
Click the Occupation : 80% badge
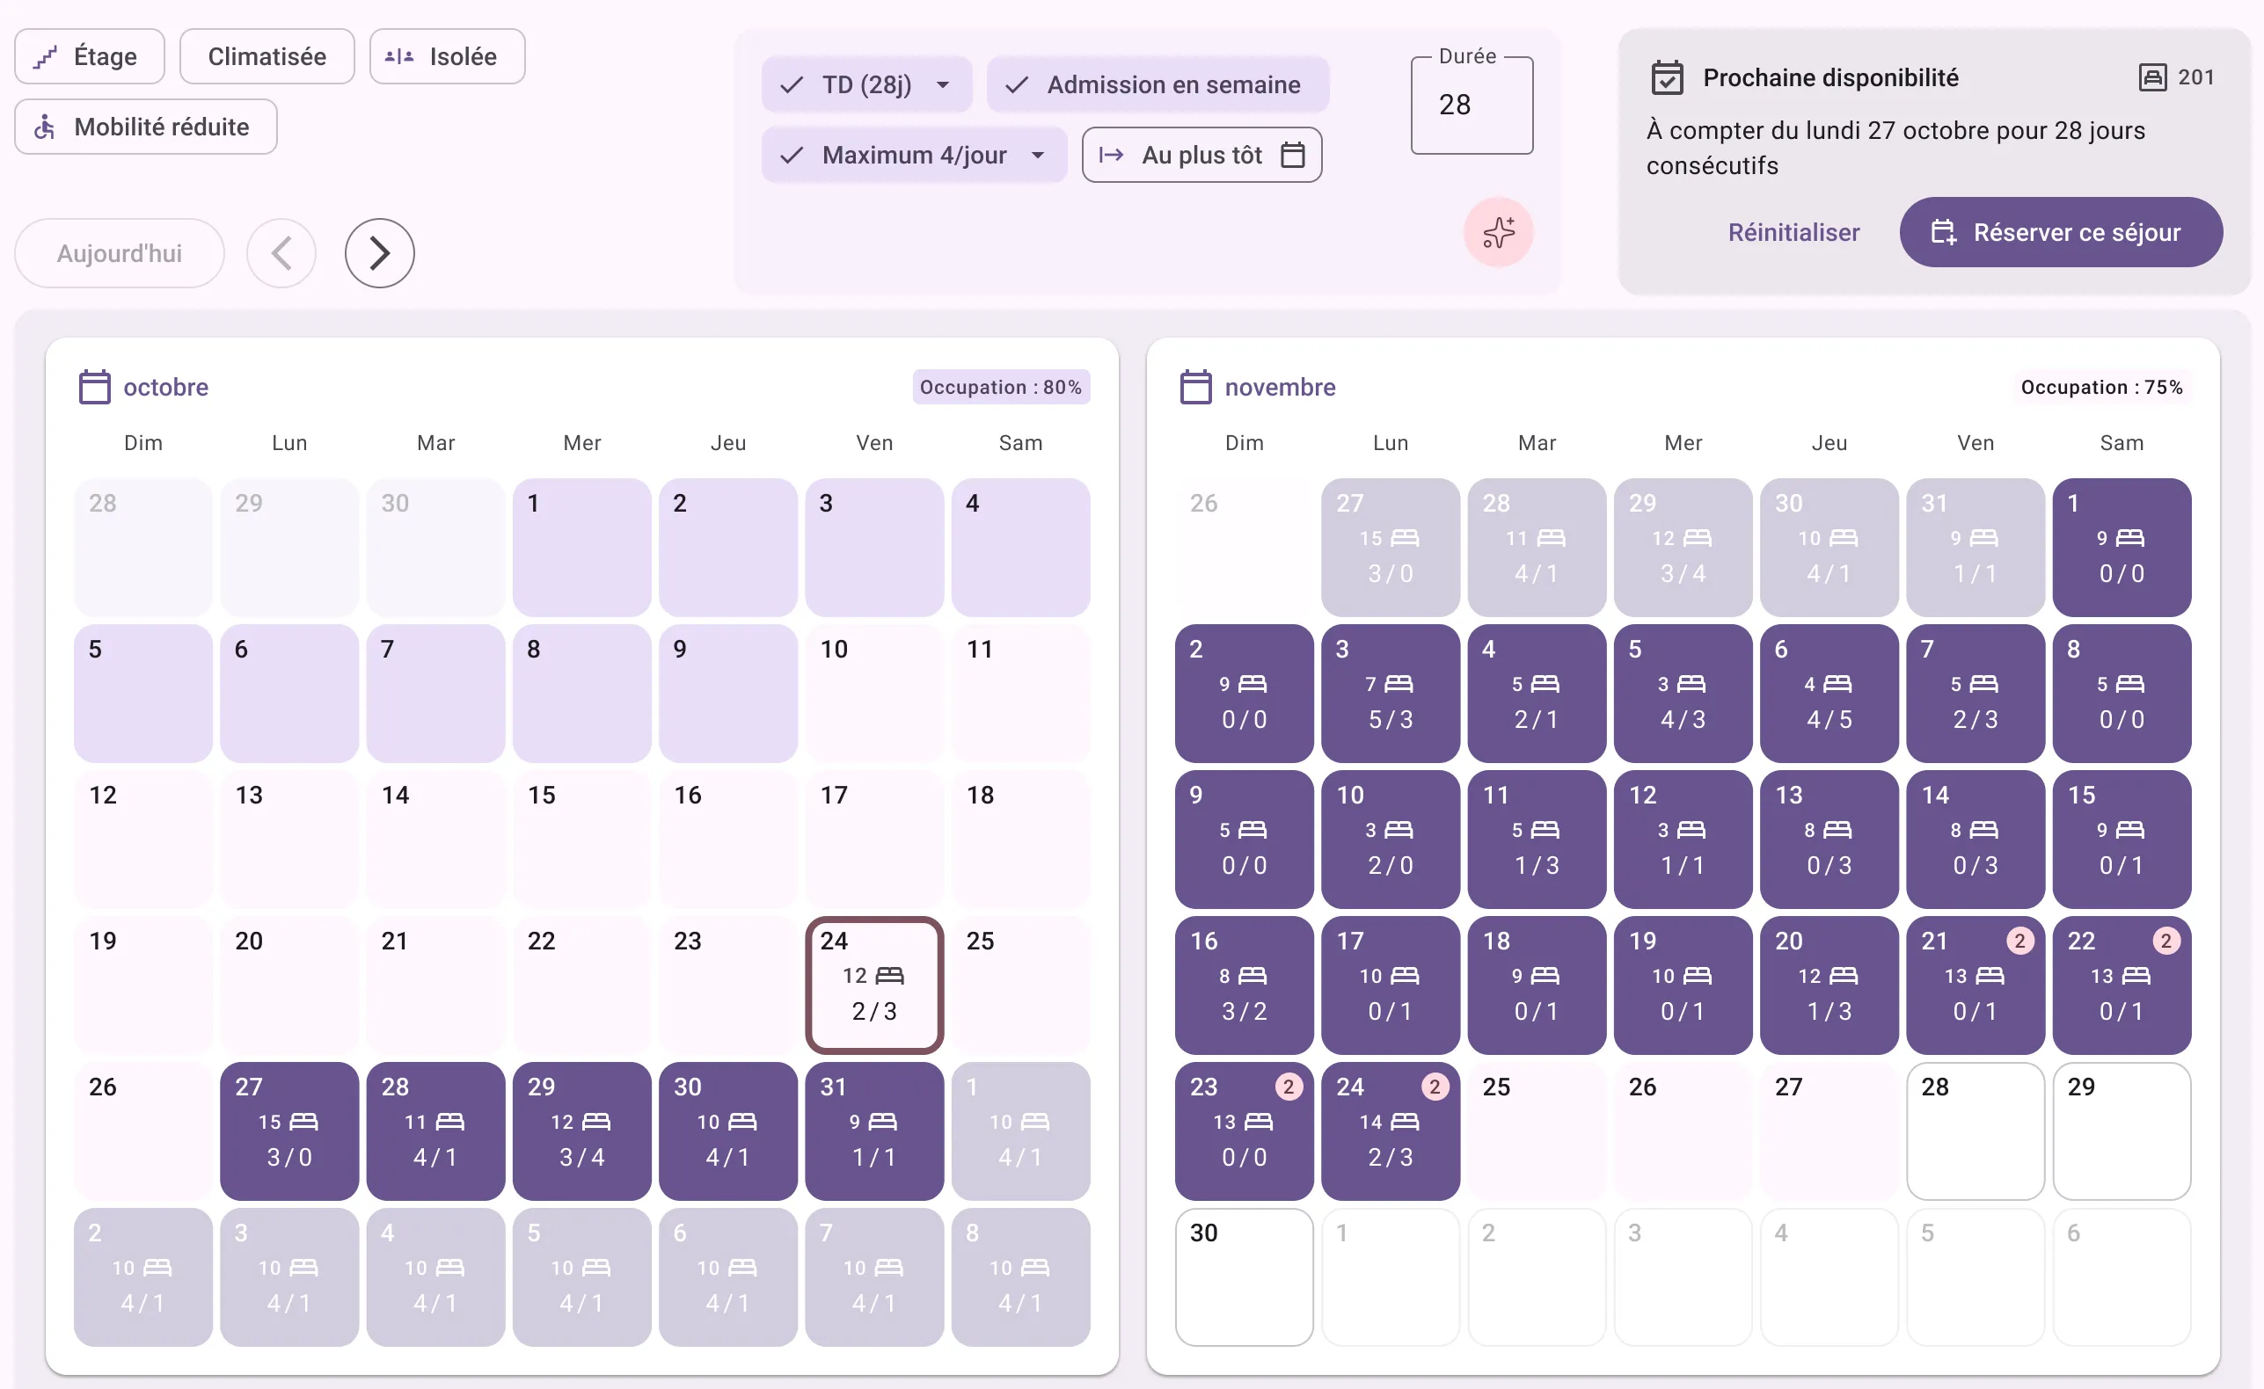[x=1001, y=387]
